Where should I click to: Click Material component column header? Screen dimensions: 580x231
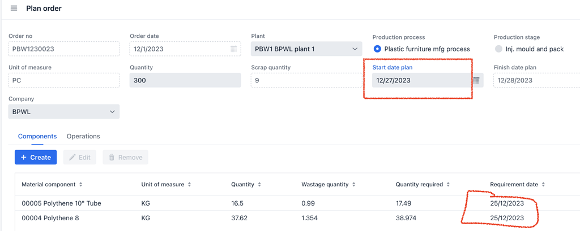[x=49, y=185]
